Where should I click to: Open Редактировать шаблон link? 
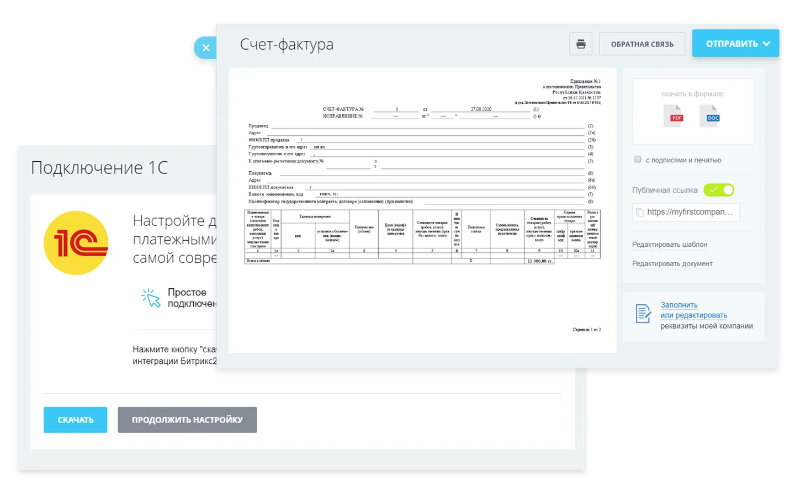[669, 245]
